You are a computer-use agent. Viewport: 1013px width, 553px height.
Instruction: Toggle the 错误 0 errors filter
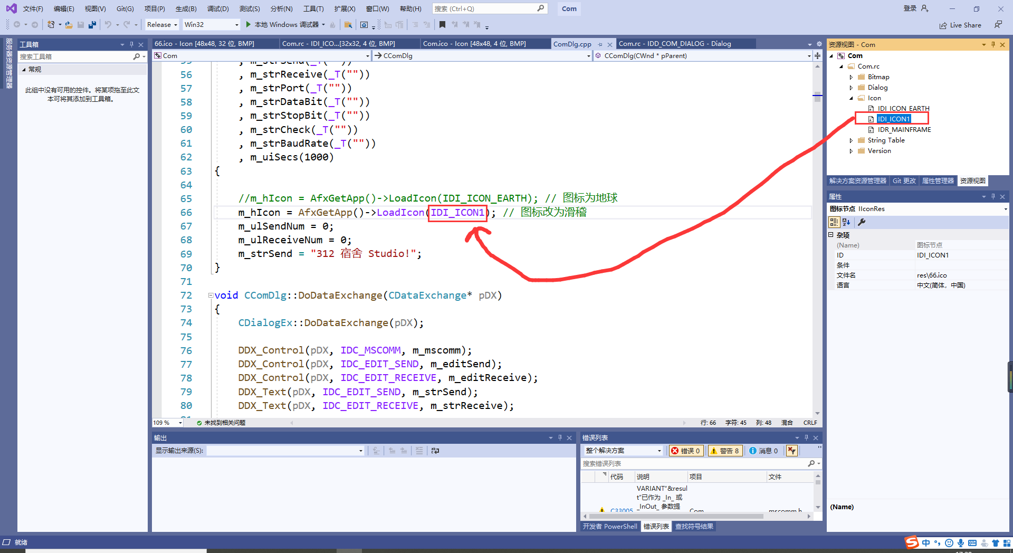pos(685,450)
